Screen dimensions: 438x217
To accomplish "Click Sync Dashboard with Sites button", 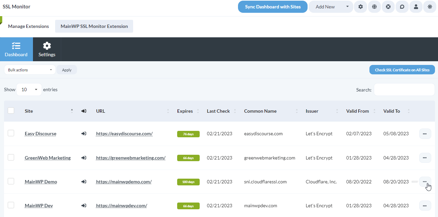I will point(272,6).
